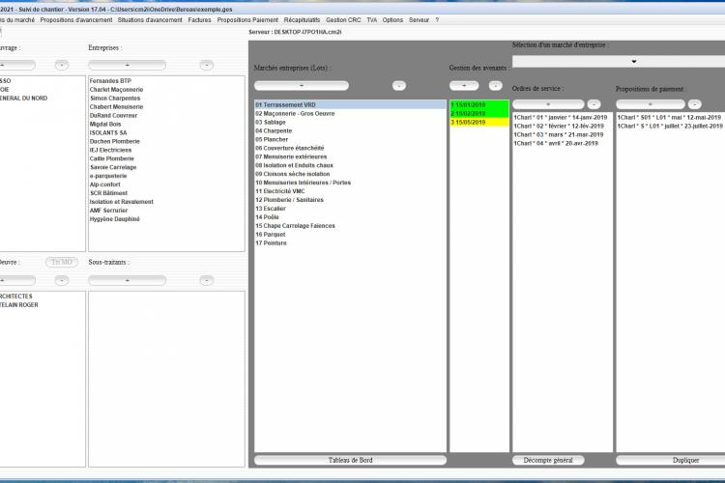Screen dimensions: 725x483
Task: Open the ? help menu
Action: pos(437,20)
